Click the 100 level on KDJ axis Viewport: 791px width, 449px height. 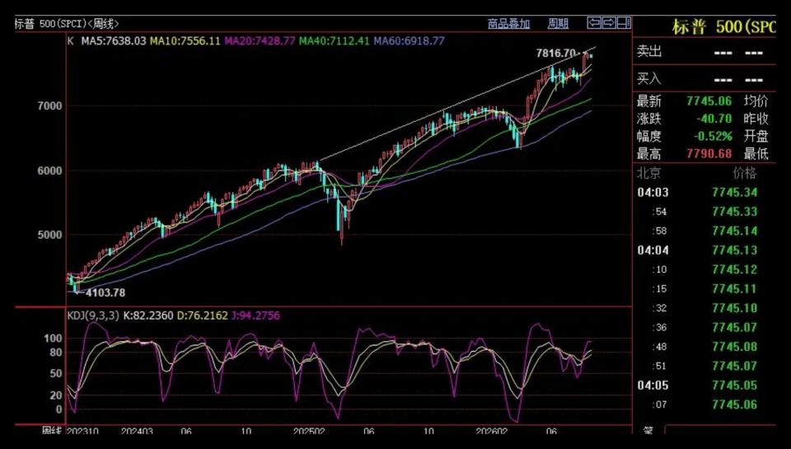[x=53, y=338]
